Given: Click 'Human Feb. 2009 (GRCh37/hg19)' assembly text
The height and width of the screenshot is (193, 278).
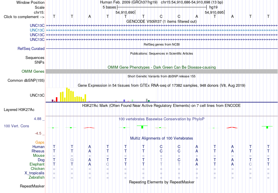Looking at the screenshot, I should pos(129,2).
